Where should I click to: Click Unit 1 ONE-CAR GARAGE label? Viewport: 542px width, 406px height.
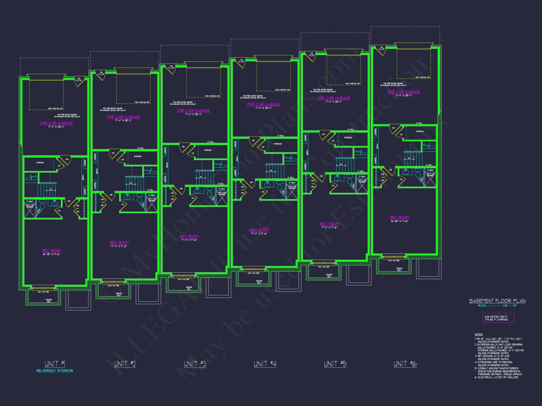56,123
